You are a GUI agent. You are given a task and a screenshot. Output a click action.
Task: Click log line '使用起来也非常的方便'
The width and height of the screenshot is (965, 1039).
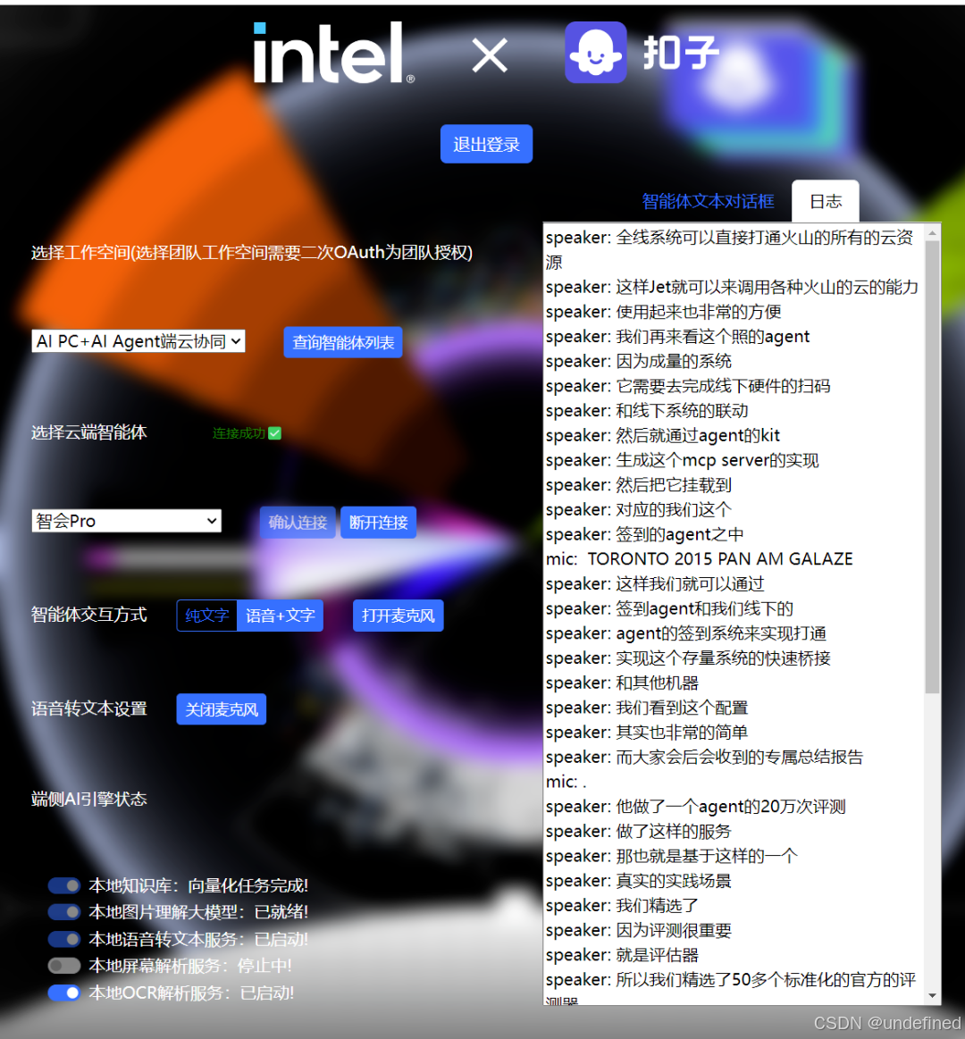[x=663, y=312]
